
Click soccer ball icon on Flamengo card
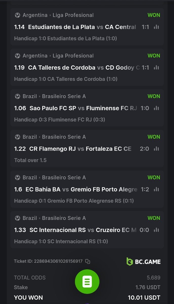[x=17, y=137]
